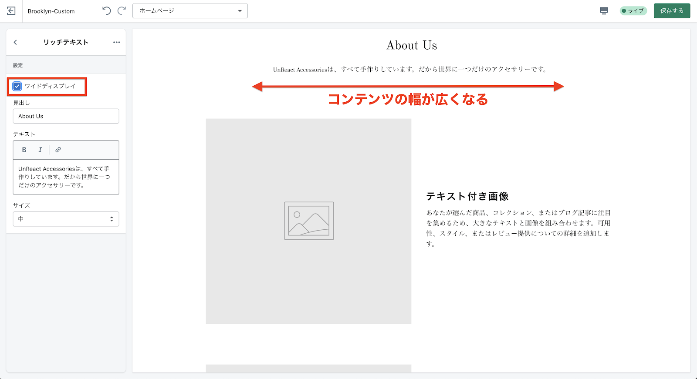Image resolution: width=697 pixels, height=379 pixels.
Task: Uncheck the ワイドディスプレイ checkbox
Action: pos(17,86)
